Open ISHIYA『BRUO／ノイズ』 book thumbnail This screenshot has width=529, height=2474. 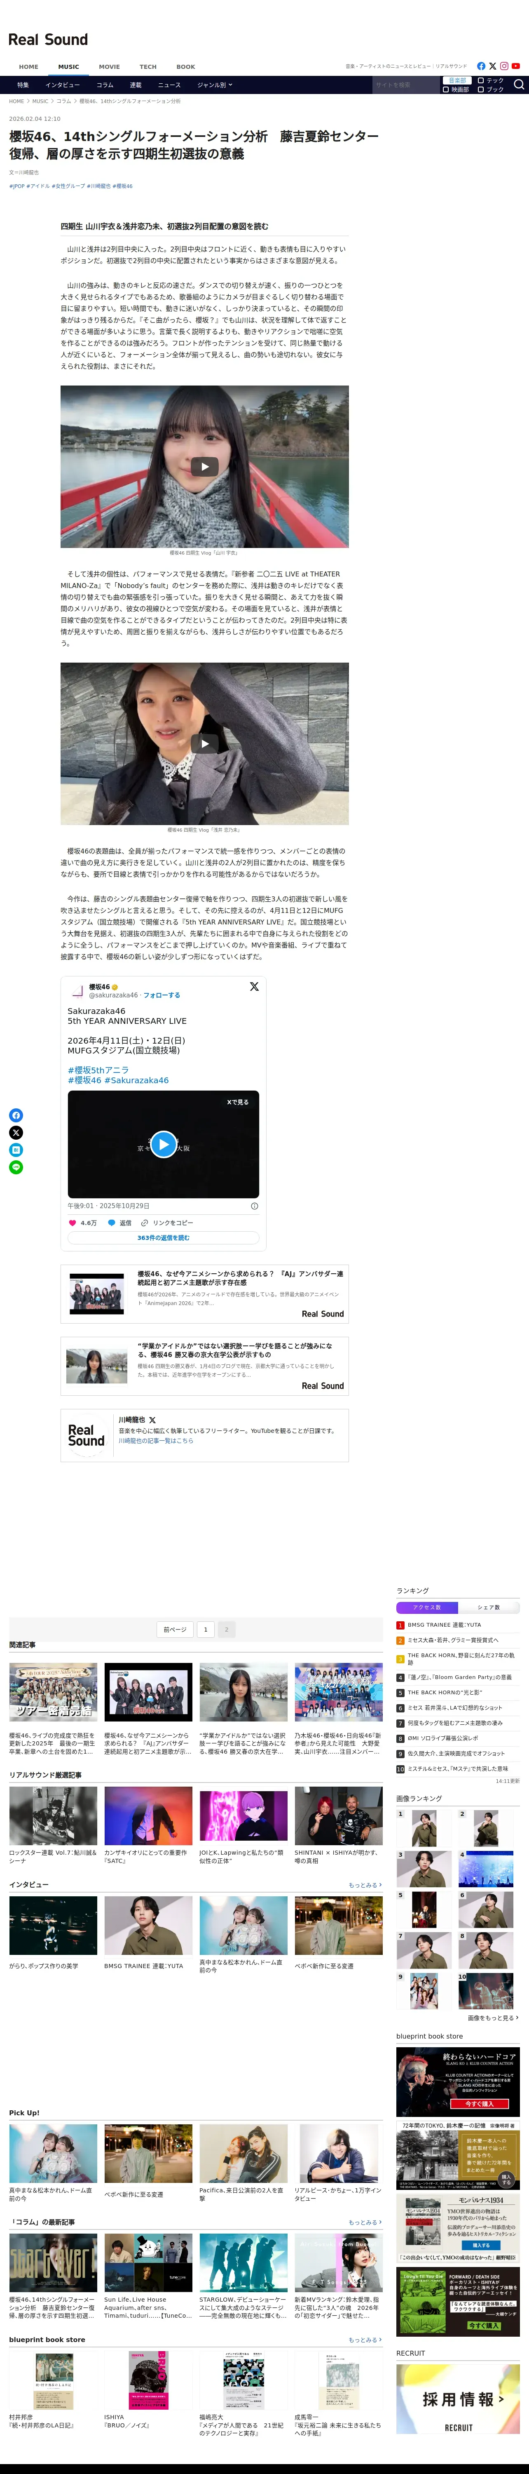148,2381
